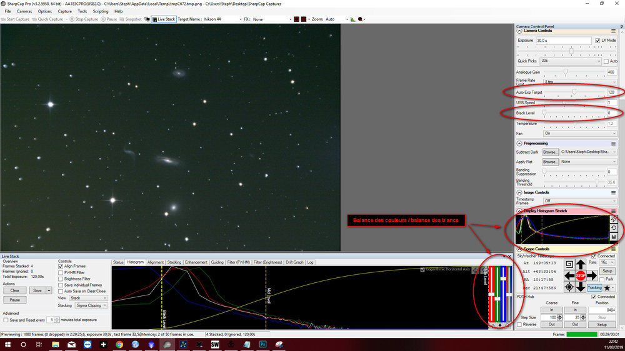Click the first red reticule overlay icon
This screenshot has width=625, height=351.
point(296,19)
